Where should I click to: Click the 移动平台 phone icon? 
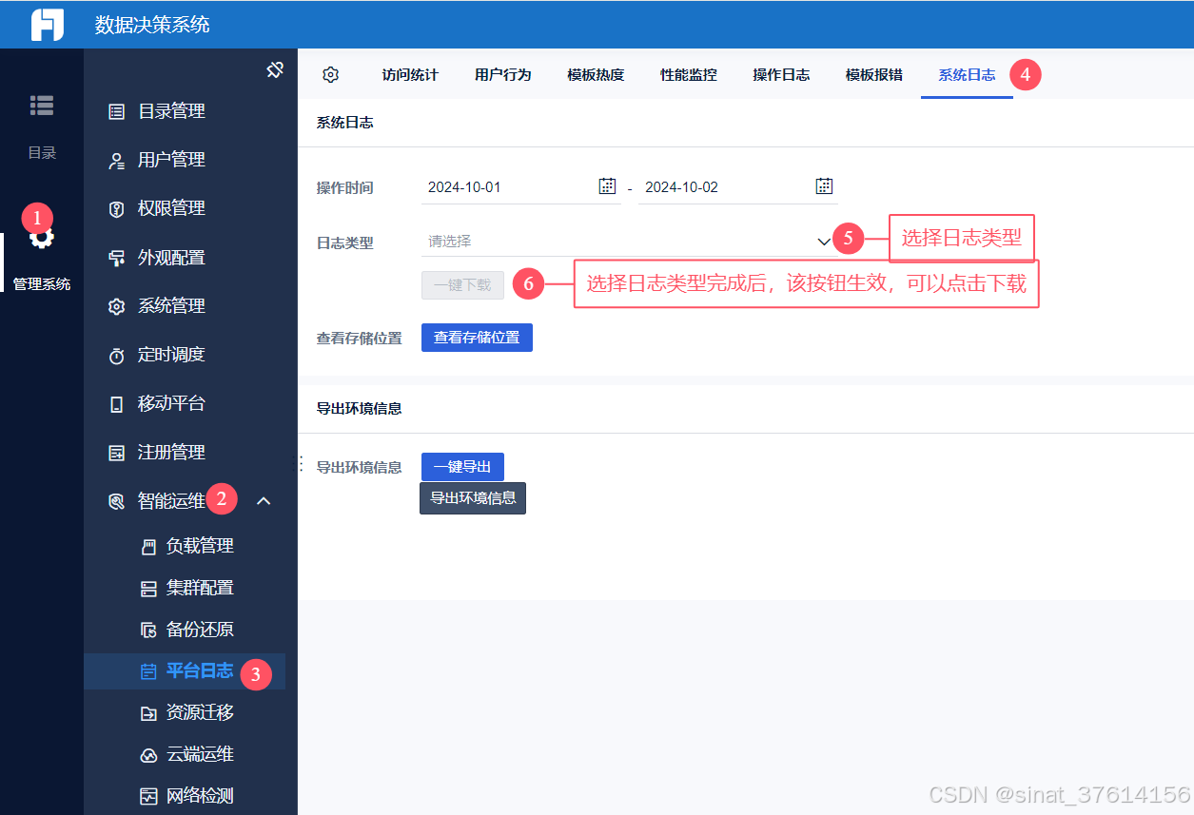[117, 404]
